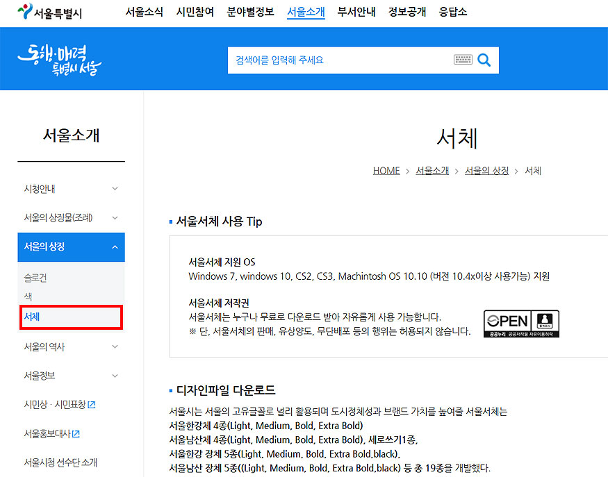Expand the 시청안내 sidebar chevron
This screenshot has width=608, height=477.
pos(115,189)
